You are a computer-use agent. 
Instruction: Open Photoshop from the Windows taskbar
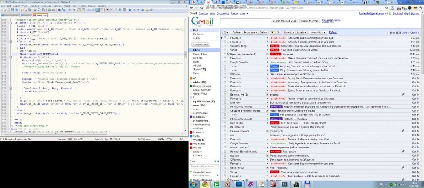tap(239, 184)
